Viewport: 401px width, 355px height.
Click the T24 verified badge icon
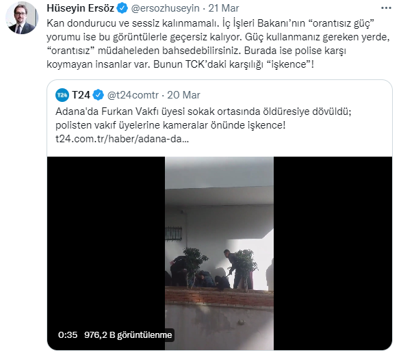pos(99,95)
